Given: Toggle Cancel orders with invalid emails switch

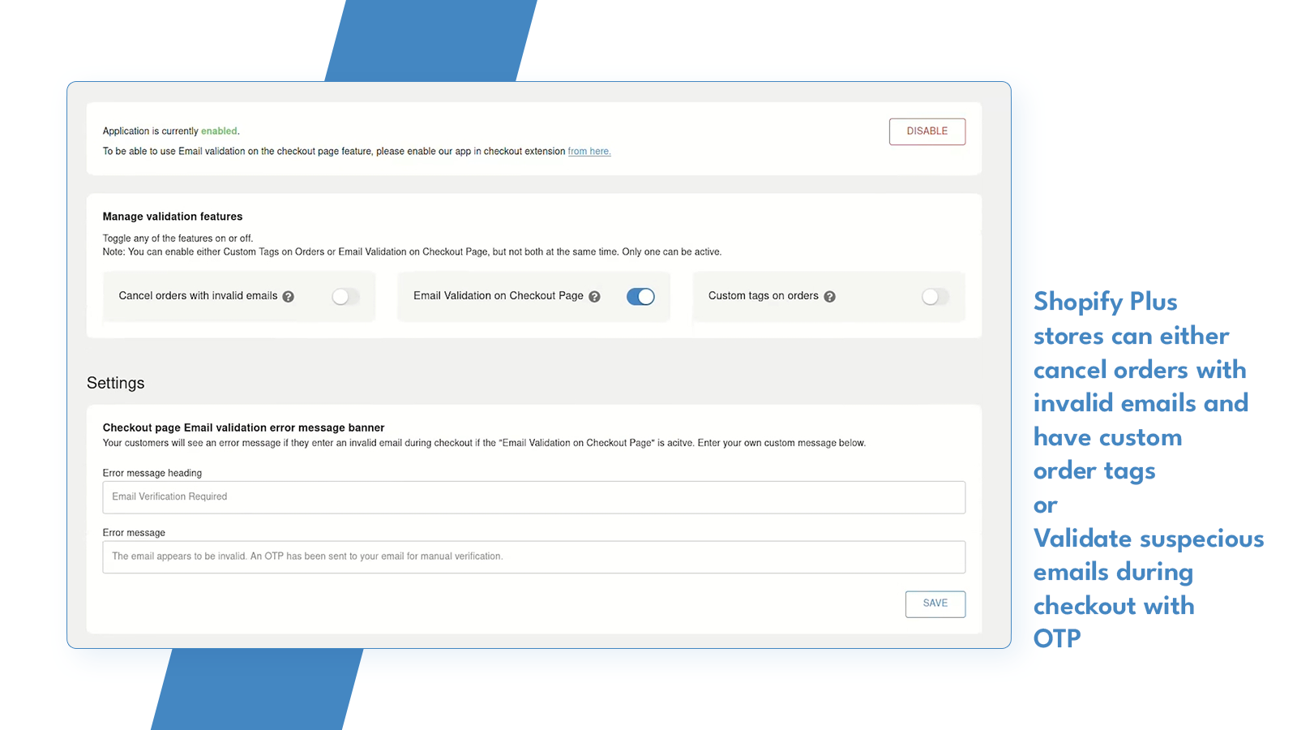Looking at the screenshot, I should tap(345, 297).
